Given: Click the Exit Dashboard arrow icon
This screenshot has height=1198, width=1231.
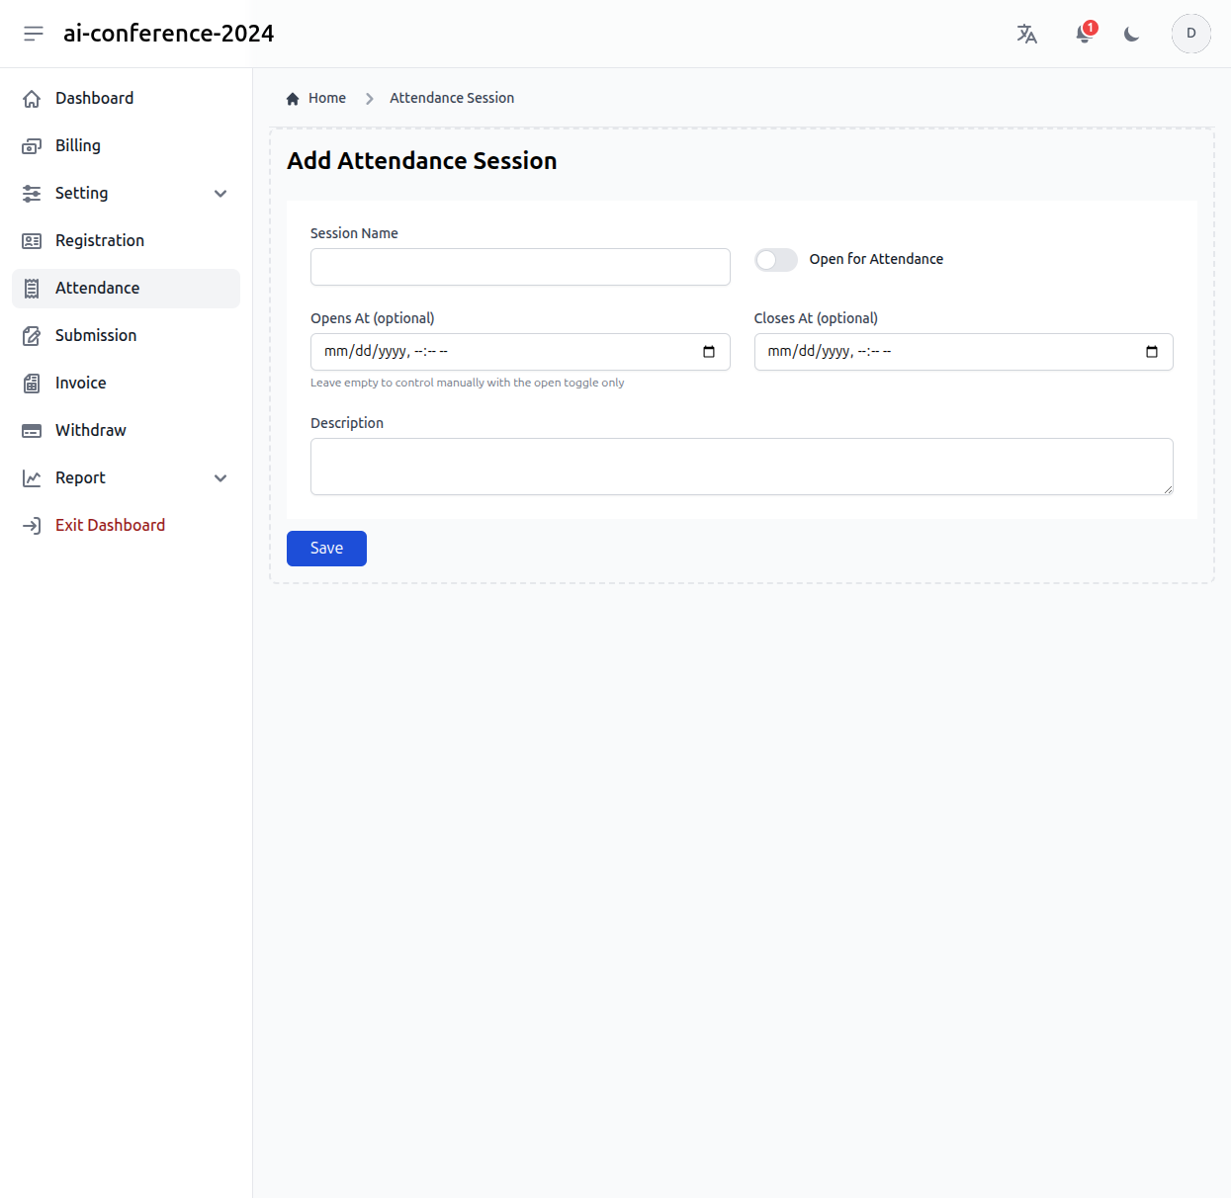Looking at the screenshot, I should (x=32, y=526).
